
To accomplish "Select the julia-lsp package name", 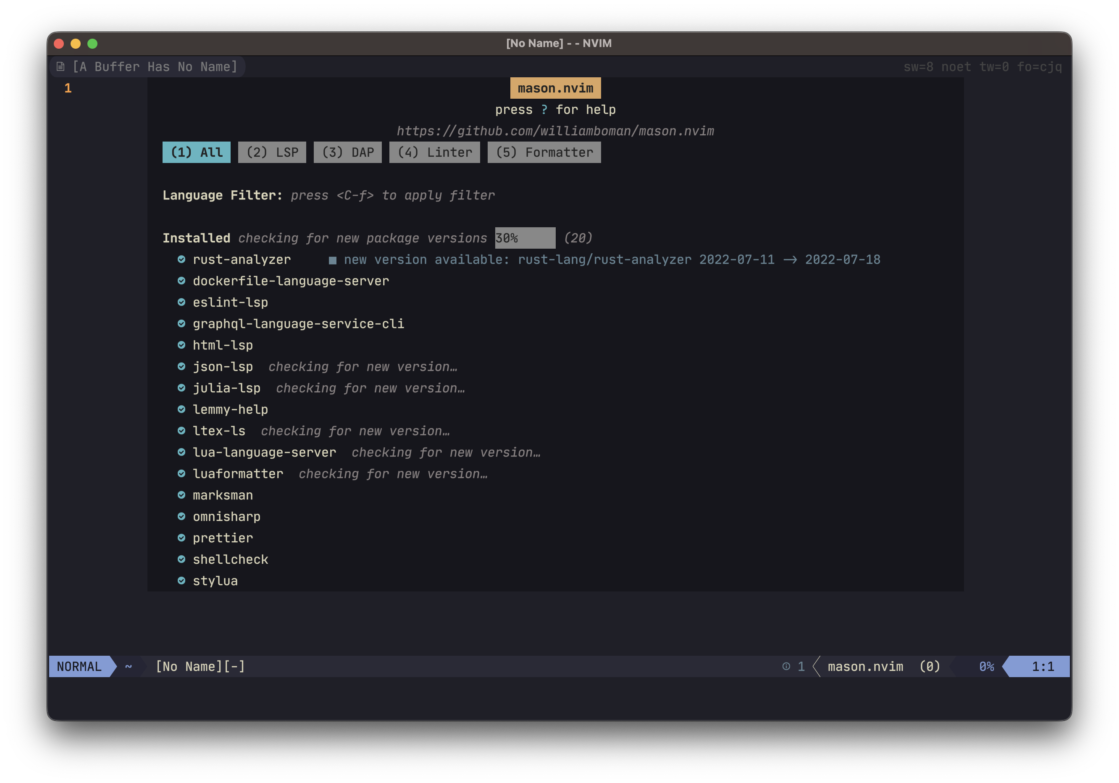I will click(227, 388).
